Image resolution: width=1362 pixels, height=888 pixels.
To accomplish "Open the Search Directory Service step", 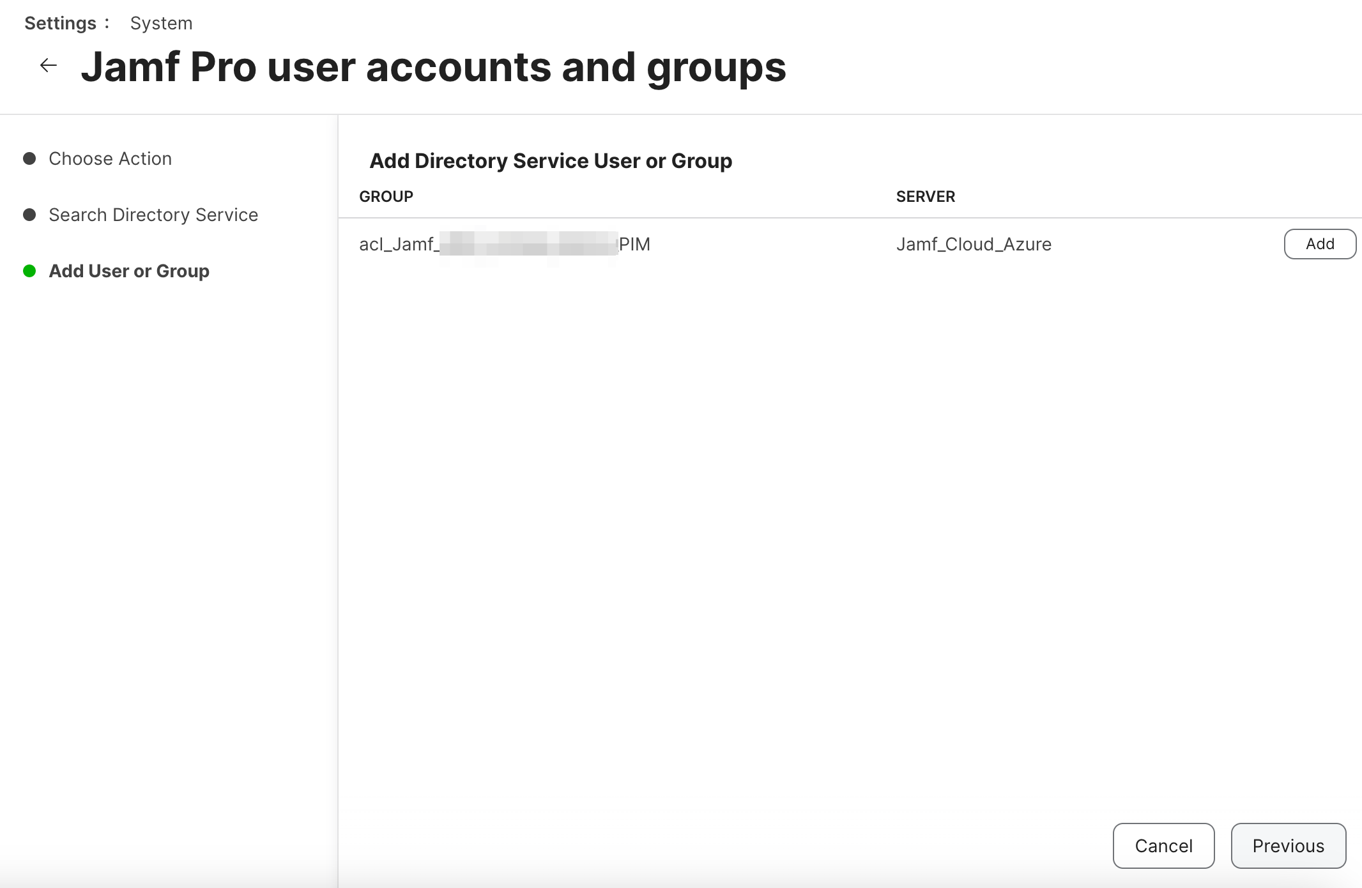I will coord(153,215).
